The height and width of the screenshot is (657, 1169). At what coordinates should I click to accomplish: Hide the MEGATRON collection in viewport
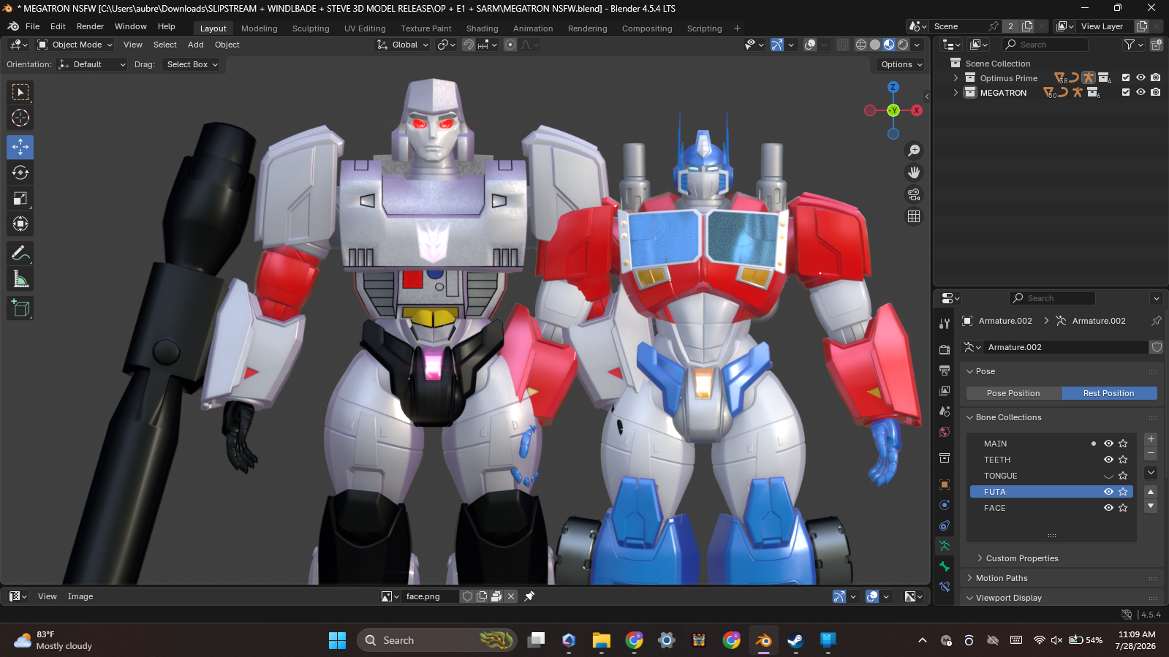pos(1140,92)
